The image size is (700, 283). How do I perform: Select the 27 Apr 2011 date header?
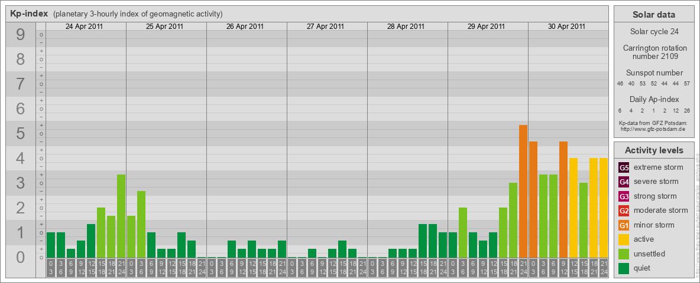click(325, 27)
